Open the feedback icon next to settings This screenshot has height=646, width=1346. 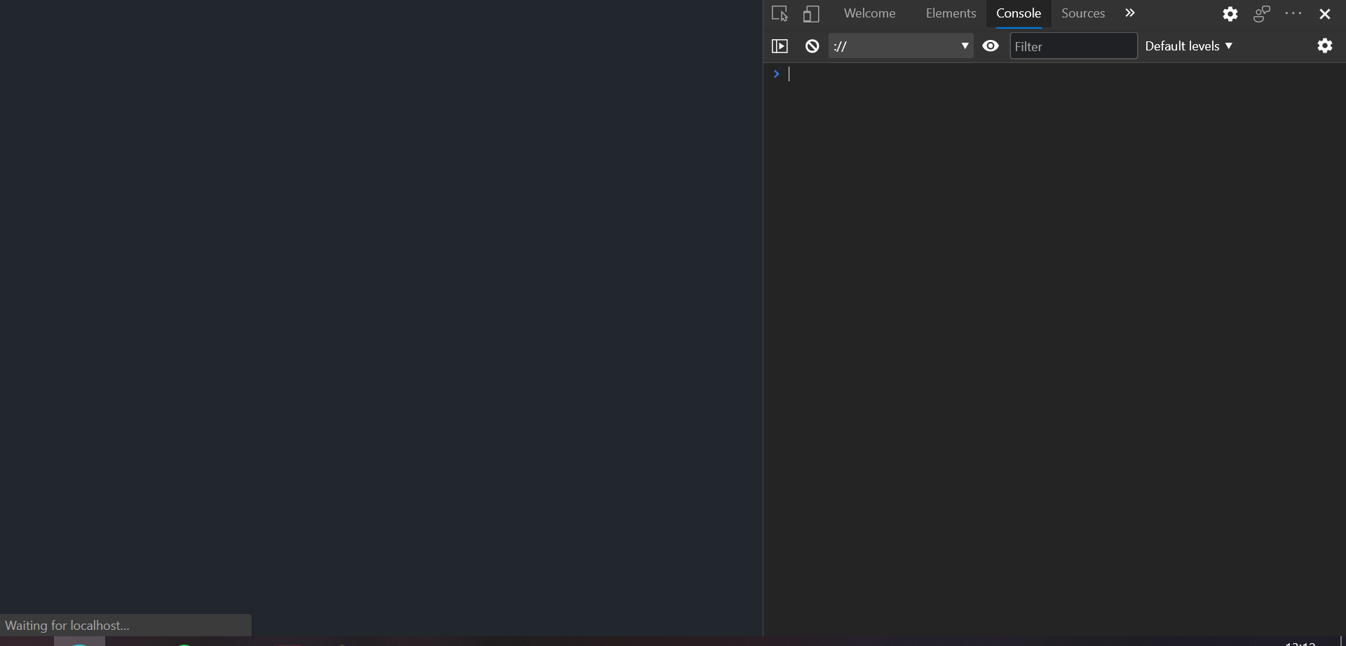[1261, 13]
